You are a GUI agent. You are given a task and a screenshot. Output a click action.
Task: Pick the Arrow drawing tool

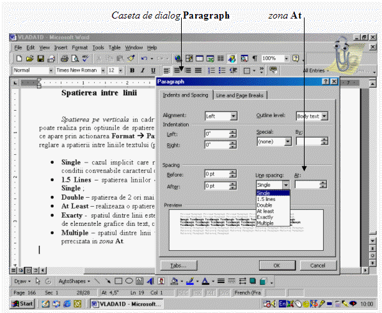(x=107, y=281)
